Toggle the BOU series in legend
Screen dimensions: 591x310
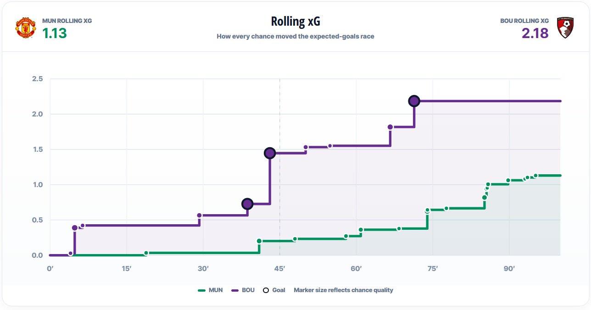(243, 290)
